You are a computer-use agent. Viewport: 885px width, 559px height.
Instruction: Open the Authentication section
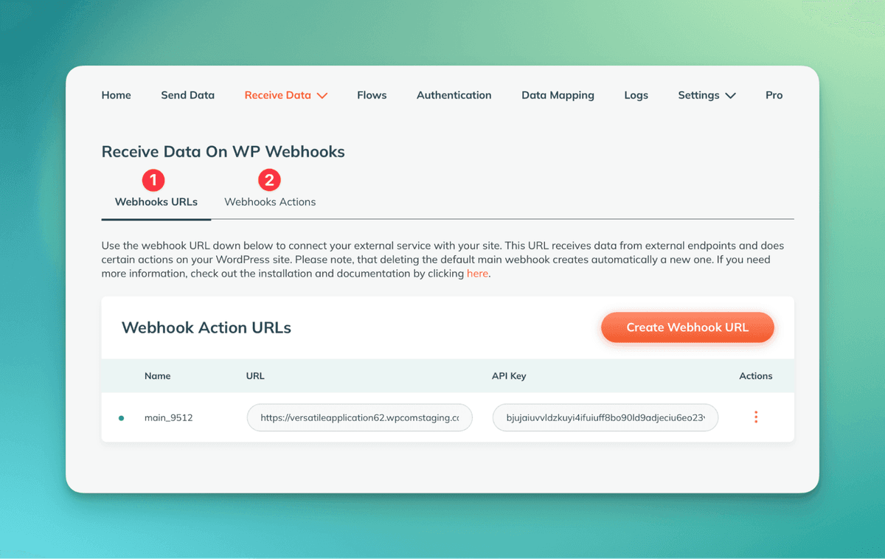454,95
